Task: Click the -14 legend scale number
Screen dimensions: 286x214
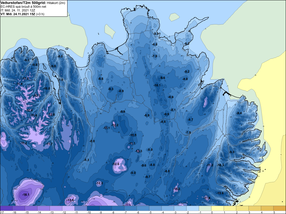Action: point(39,212)
